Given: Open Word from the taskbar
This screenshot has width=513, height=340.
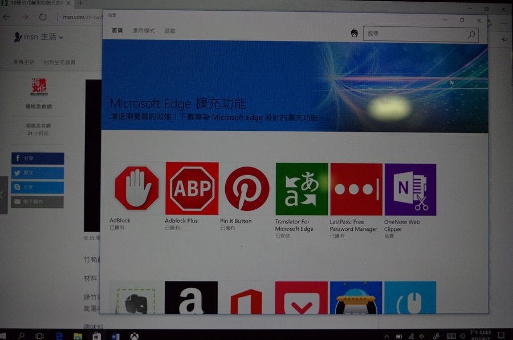Looking at the screenshot, I should pos(115,336).
